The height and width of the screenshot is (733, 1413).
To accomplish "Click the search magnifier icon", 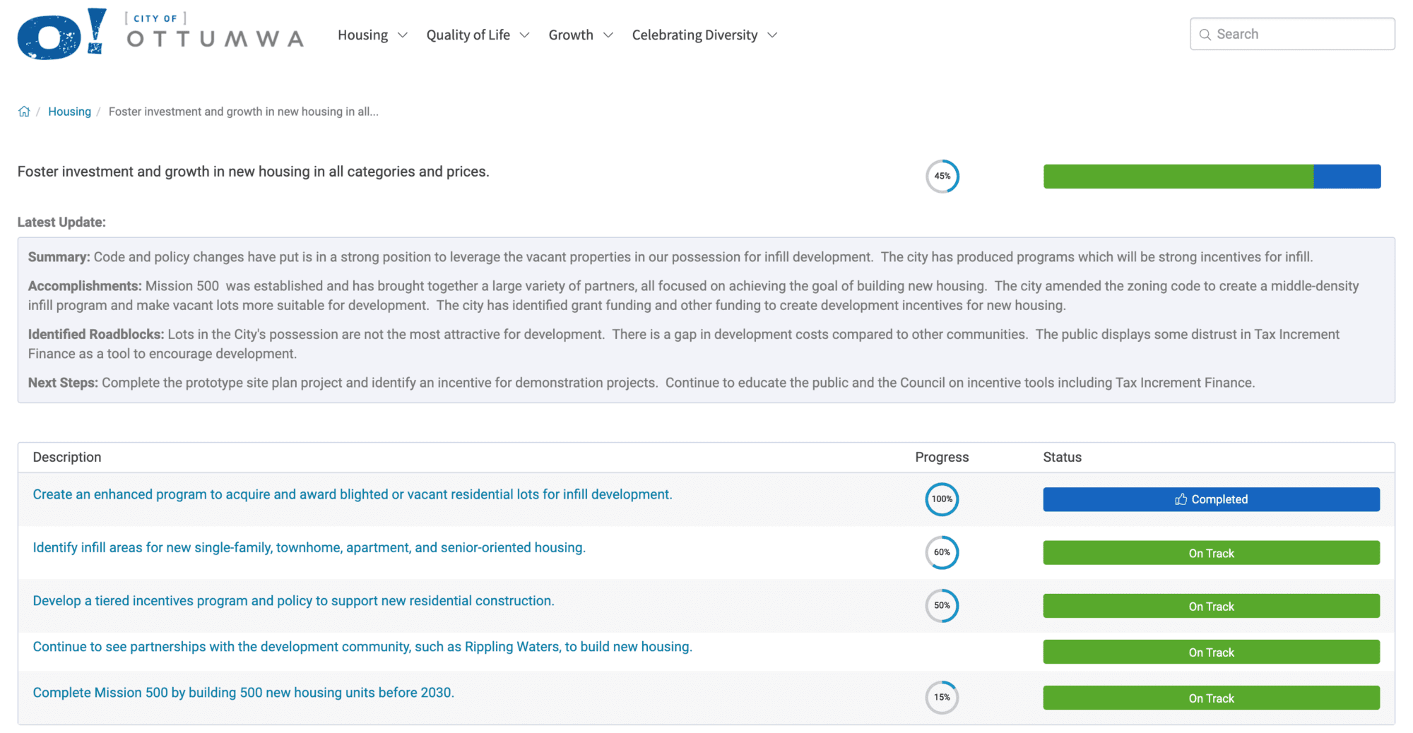I will coord(1205,35).
